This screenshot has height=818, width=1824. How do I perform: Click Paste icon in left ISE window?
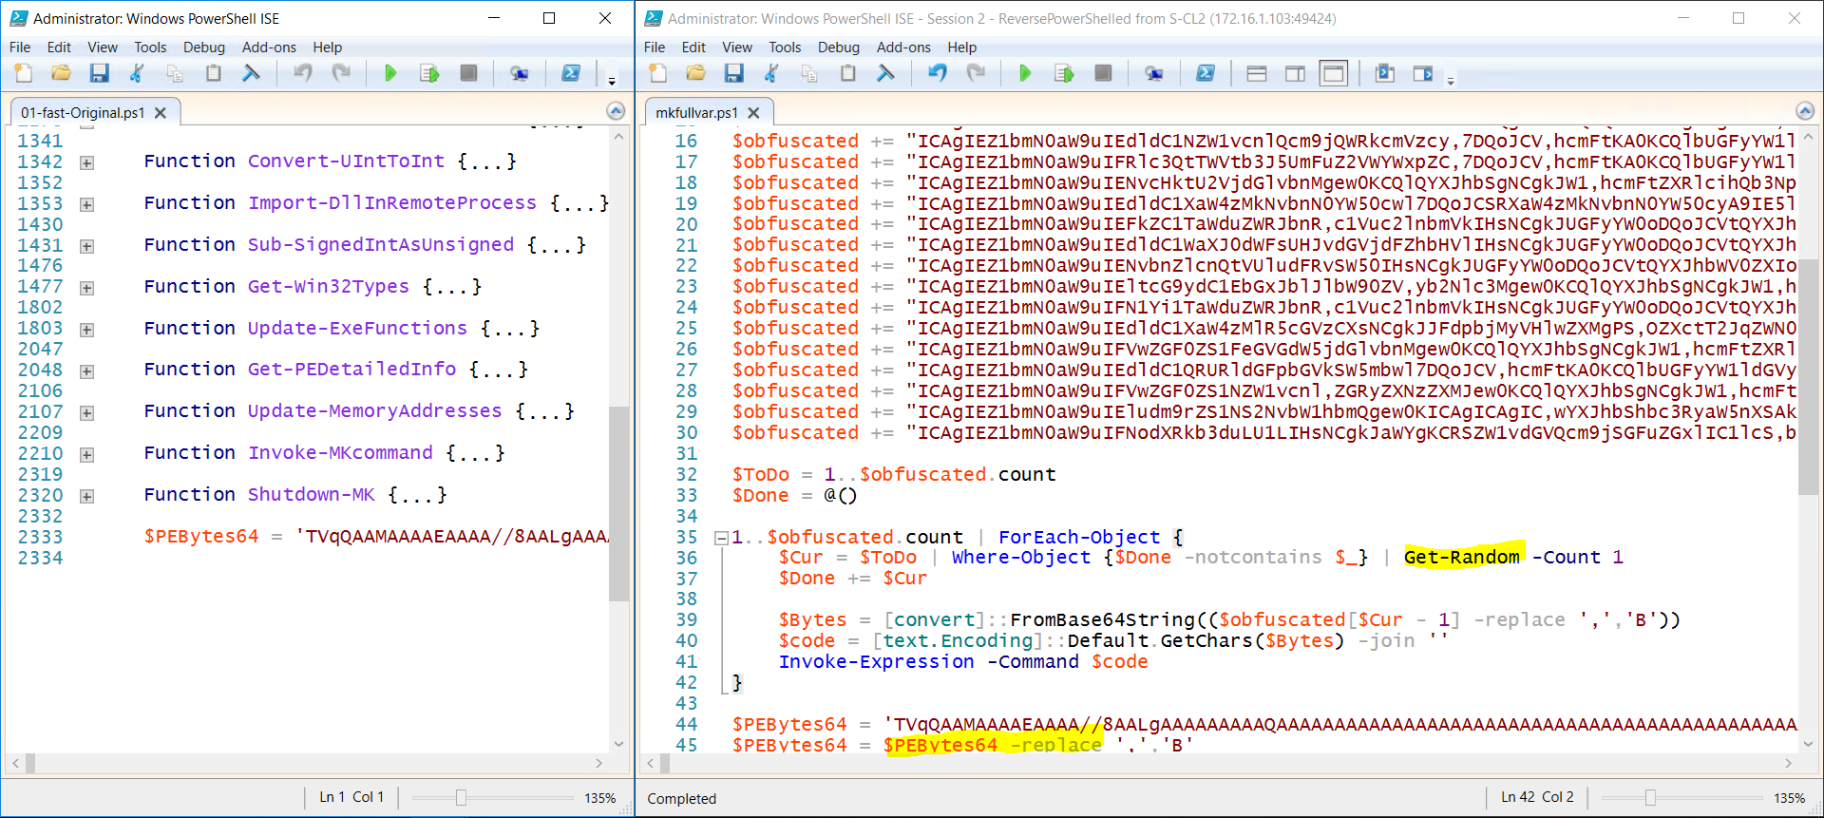[x=214, y=73]
